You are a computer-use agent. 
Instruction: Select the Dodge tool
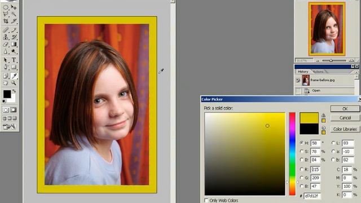14,51
